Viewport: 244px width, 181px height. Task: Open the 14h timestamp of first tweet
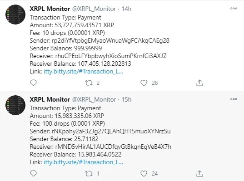[x=126, y=9]
